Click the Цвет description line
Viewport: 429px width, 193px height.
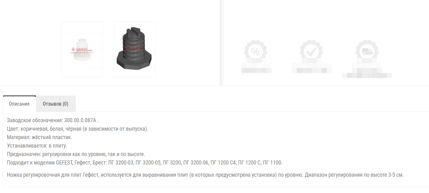(78, 129)
